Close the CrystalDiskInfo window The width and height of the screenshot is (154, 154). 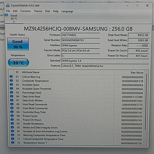pyautogui.click(x=147, y=6)
